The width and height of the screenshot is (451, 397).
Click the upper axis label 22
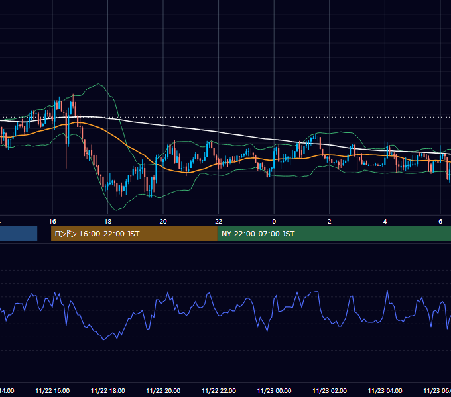click(x=219, y=222)
